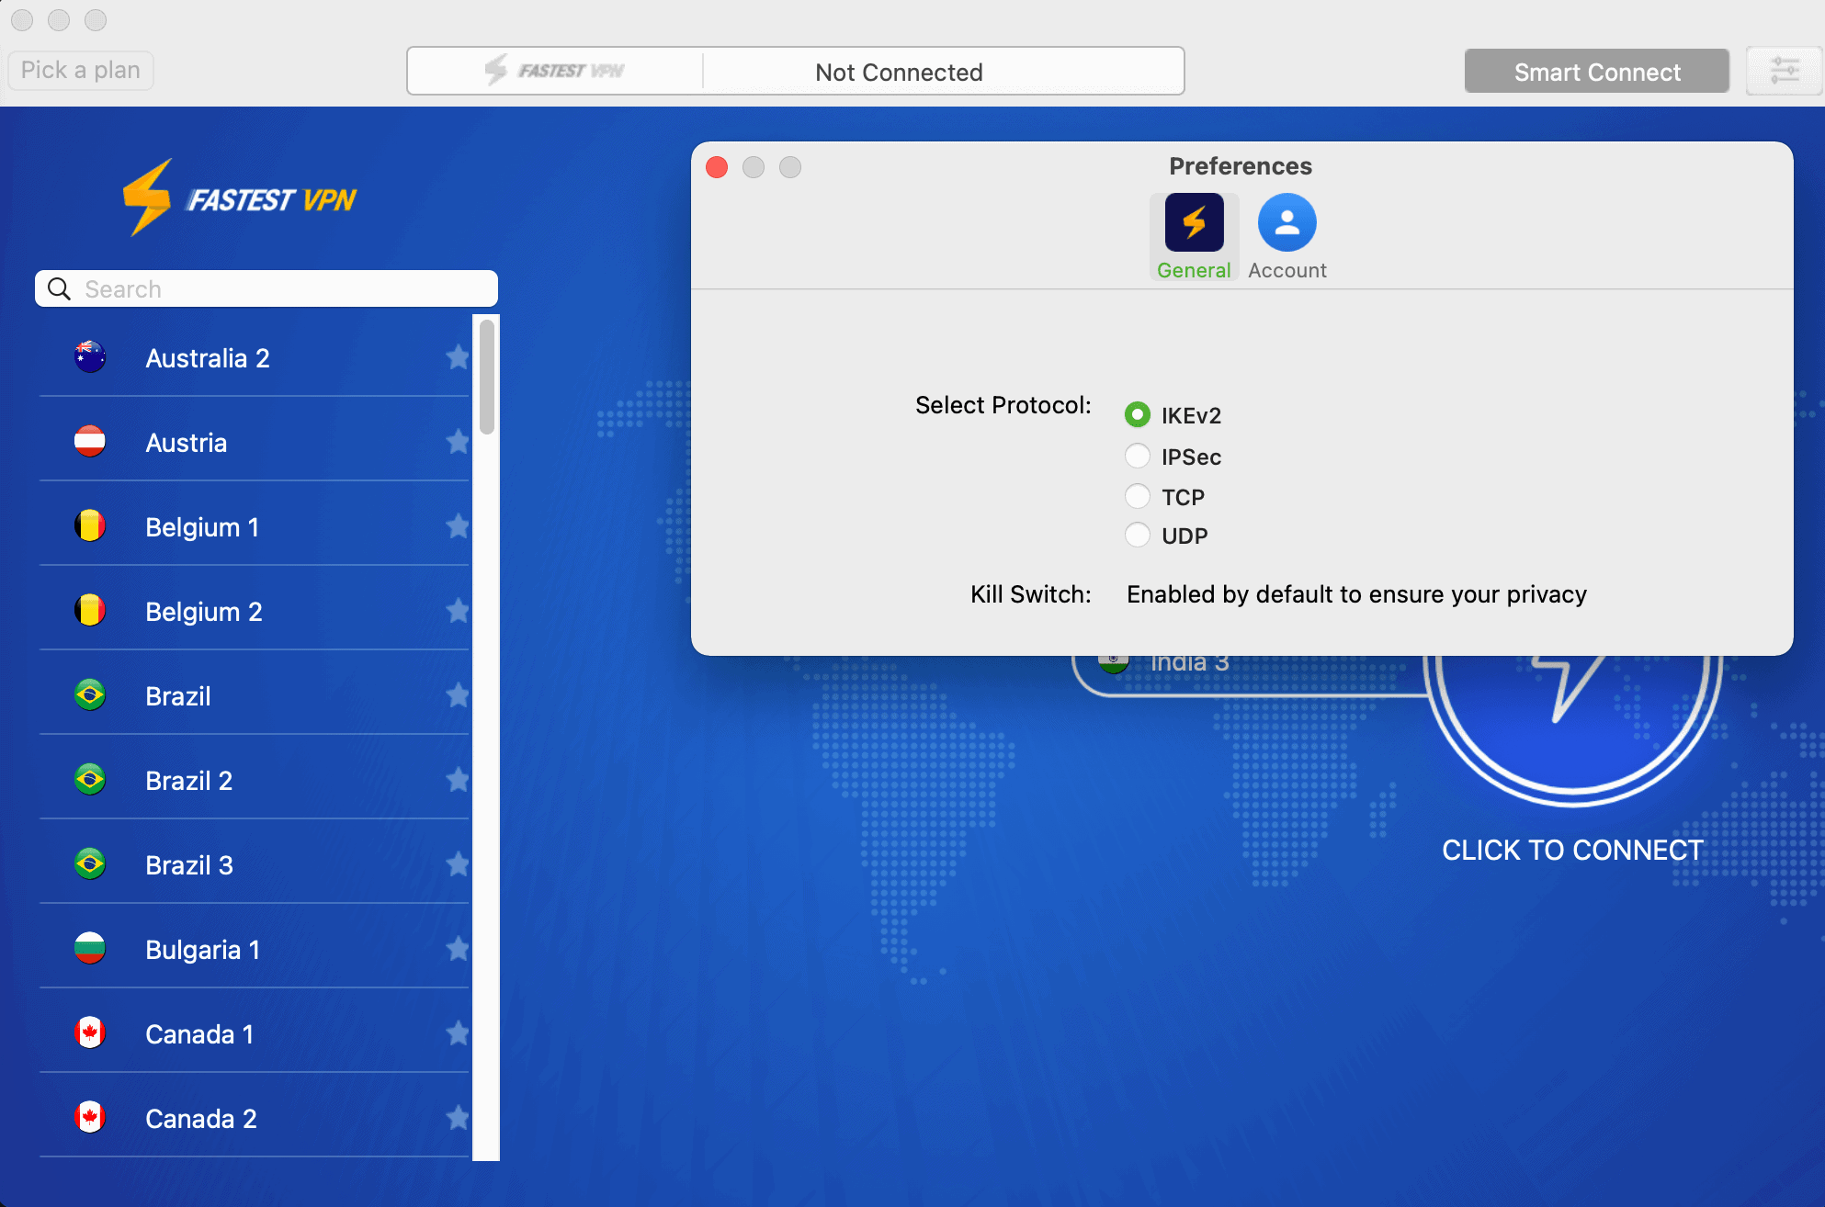Click the Account profile icon in Preferences
The height and width of the screenshot is (1207, 1825).
[1286, 220]
